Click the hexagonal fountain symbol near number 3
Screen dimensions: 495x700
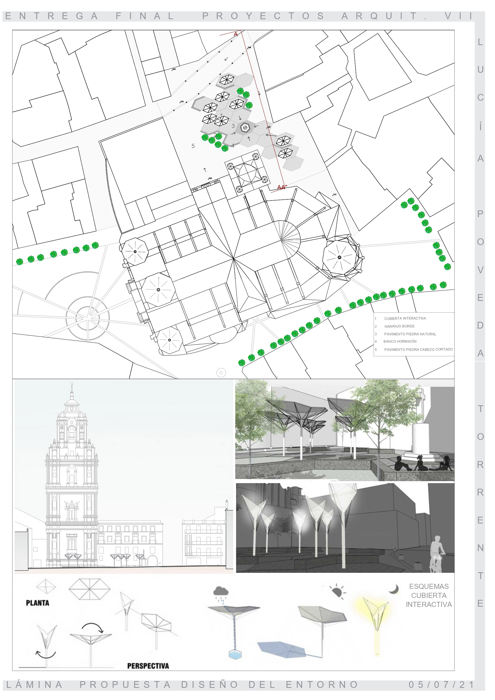click(x=245, y=127)
